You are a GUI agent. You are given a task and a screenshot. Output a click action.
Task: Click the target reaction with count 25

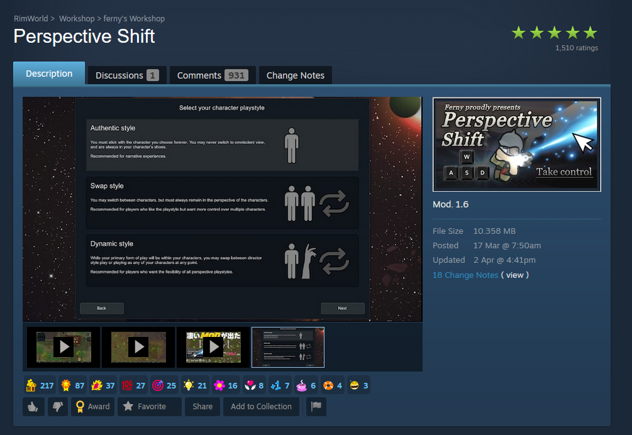click(164, 385)
